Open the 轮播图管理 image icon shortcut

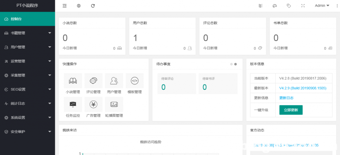[x=114, y=105]
